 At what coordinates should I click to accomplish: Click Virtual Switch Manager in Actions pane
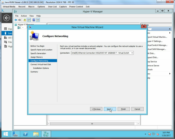[x=157, y=45]
